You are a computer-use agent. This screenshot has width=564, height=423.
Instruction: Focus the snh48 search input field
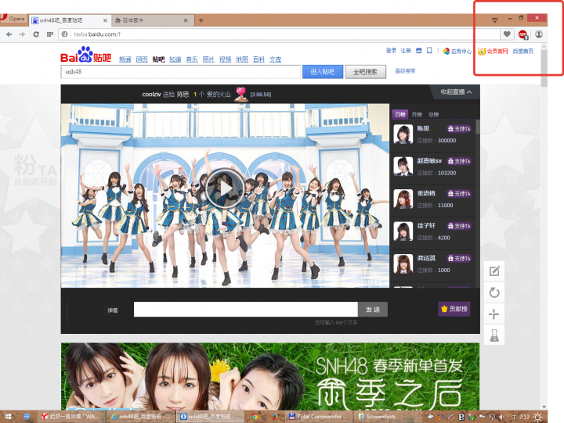[181, 72]
